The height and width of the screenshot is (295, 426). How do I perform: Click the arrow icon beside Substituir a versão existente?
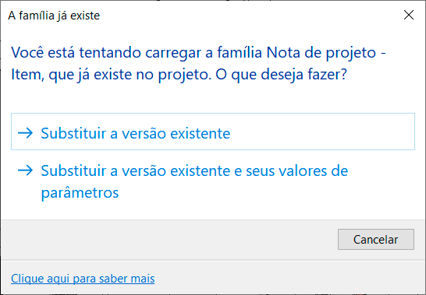click(25, 133)
